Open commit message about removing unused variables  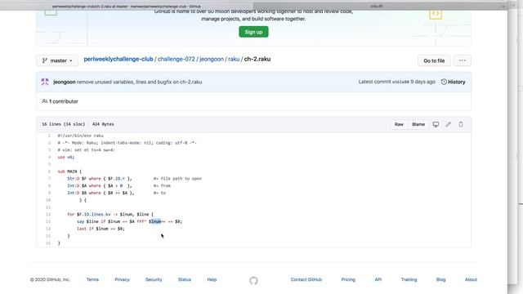point(139,82)
